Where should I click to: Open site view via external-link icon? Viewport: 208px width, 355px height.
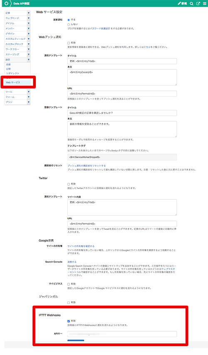tap(198, 4)
